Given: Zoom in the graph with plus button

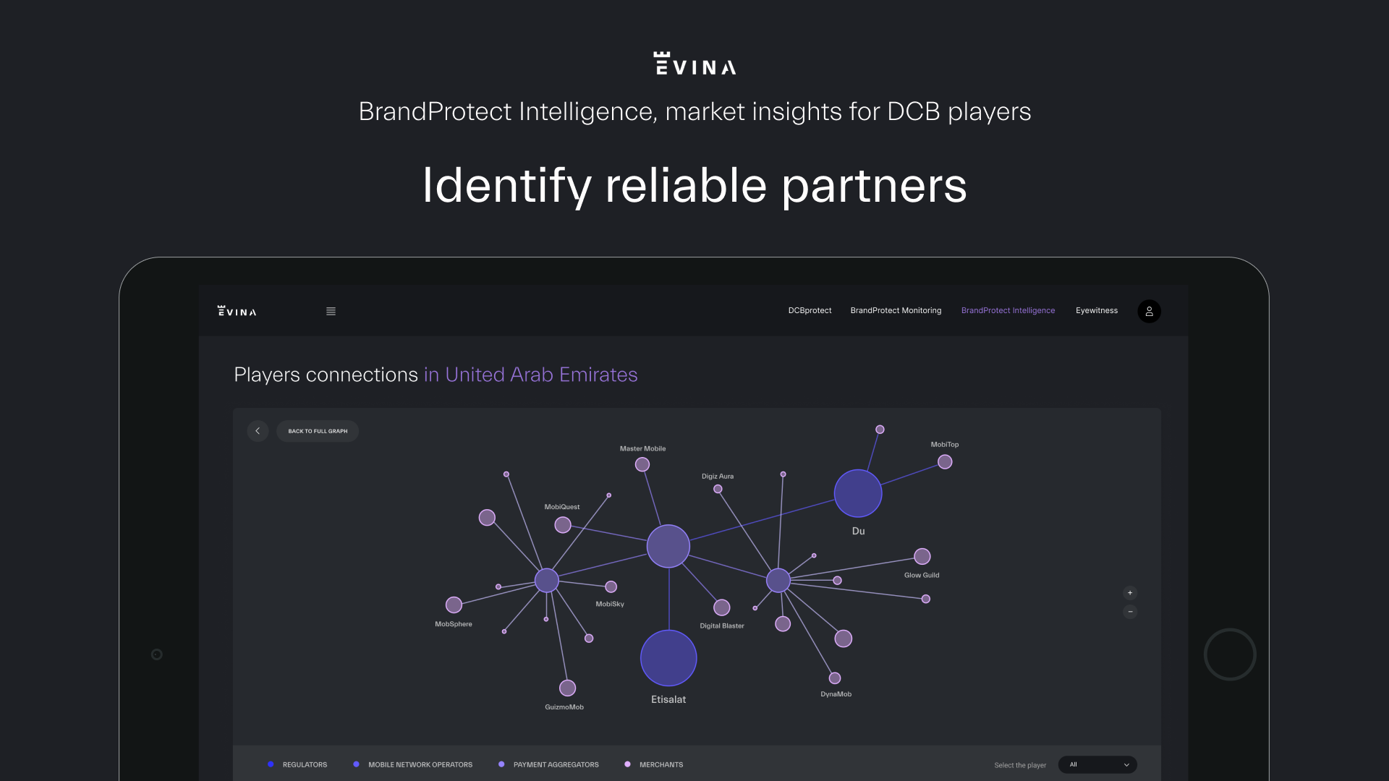Looking at the screenshot, I should click(1130, 593).
